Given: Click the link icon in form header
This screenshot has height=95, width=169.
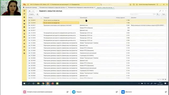Looking at the screenshot, I should (160, 11).
